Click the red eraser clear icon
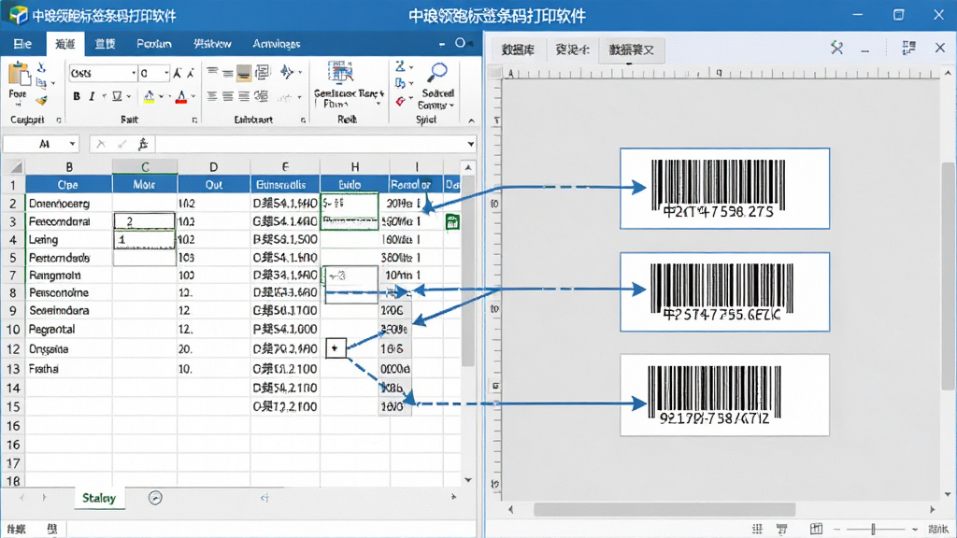This screenshot has height=538, width=957. tap(400, 101)
